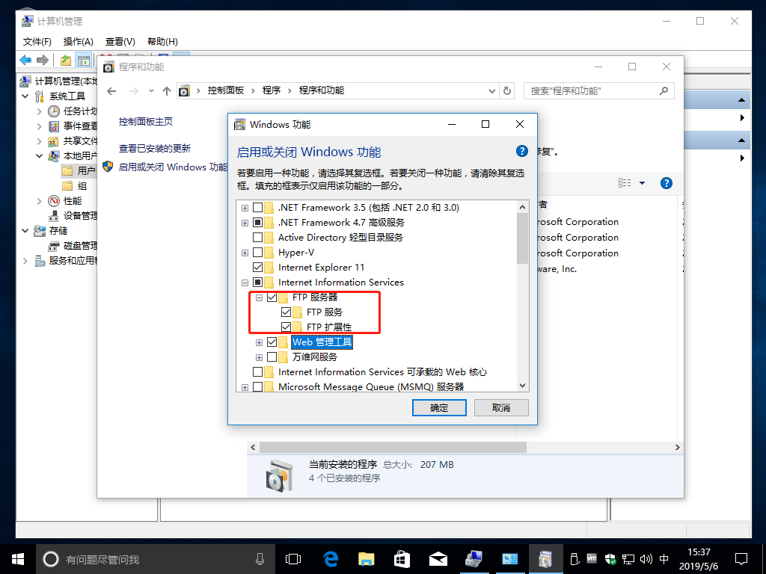Open Task View on the taskbar
The width and height of the screenshot is (766, 574).
[292, 559]
